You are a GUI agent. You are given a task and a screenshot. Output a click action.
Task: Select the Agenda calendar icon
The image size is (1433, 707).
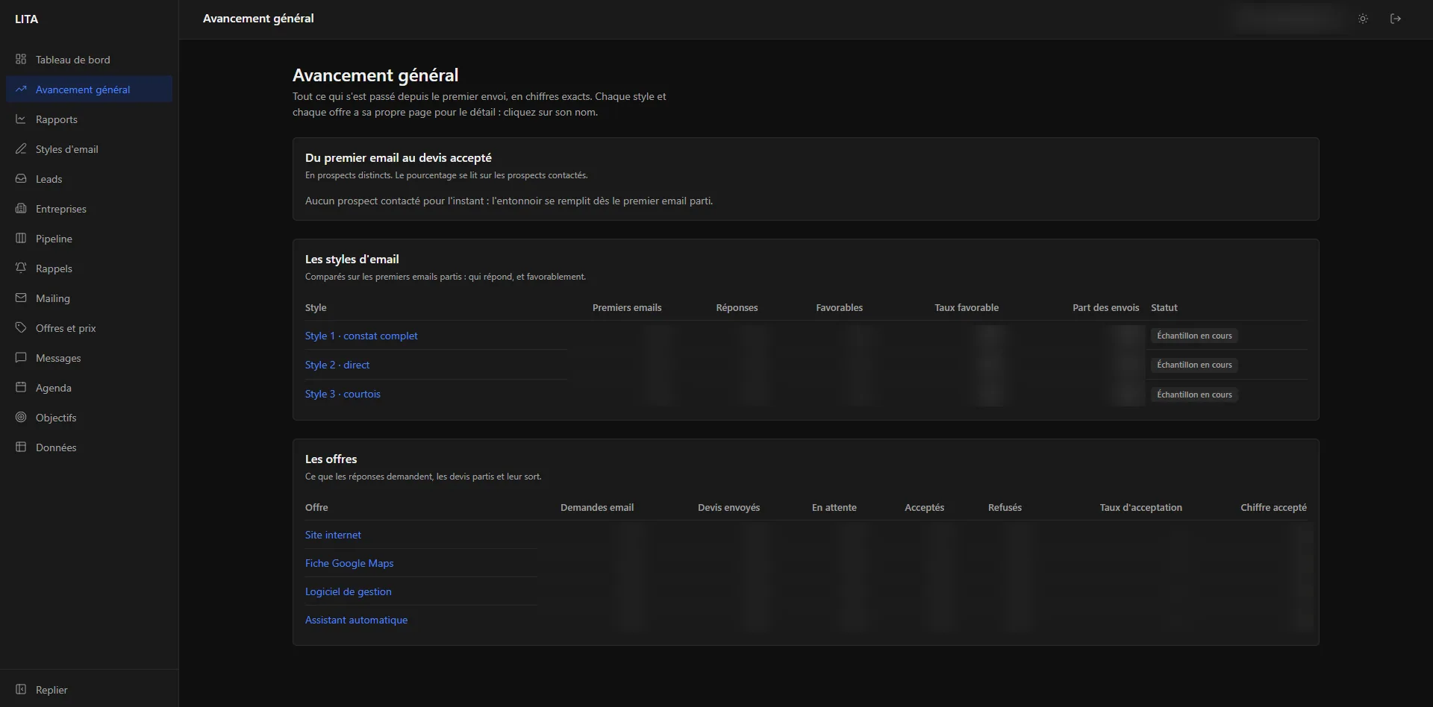[21, 388]
